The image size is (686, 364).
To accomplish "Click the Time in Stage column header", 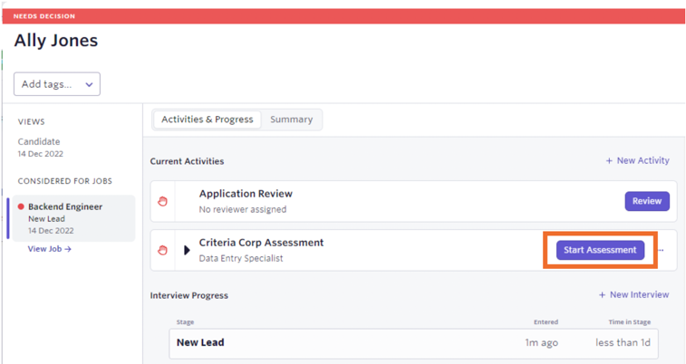I will (x=630, y=322).
